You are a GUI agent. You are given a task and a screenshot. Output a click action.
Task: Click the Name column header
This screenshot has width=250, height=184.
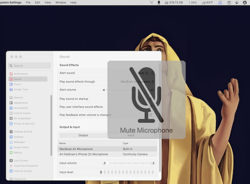pyautogui.click(x=62, y=143)
